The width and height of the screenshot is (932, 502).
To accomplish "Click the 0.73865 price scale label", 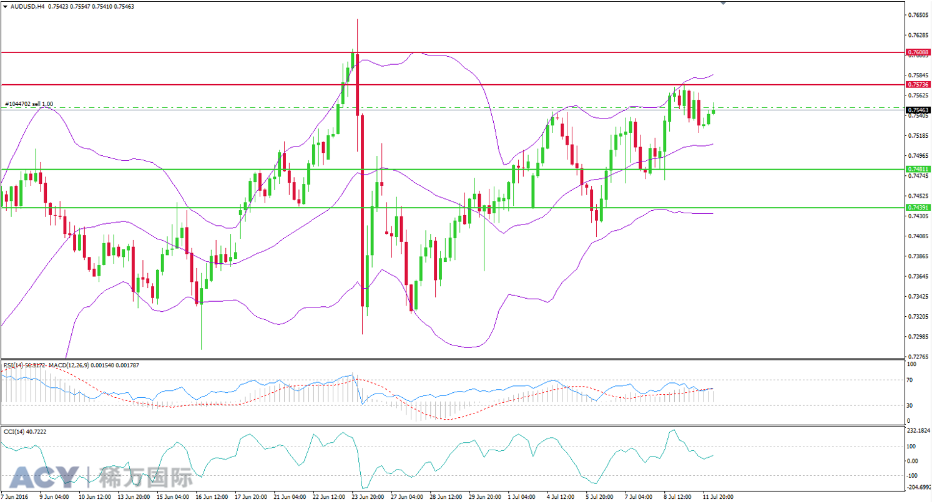I will pos(919,256).
